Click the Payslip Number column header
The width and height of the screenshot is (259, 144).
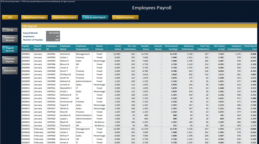point(28,47)
